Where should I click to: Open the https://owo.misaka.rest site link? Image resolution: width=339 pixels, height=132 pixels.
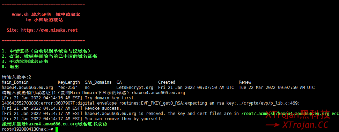tap(49, 30)
